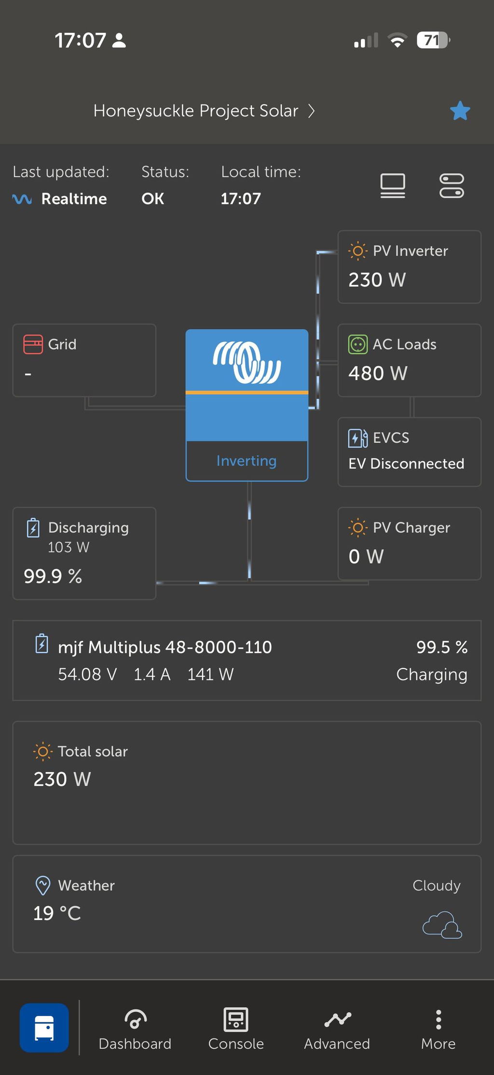This screenshot has height=1075, width=494.
Task: Tap the Grid meter icon
Action: [33, 344]
